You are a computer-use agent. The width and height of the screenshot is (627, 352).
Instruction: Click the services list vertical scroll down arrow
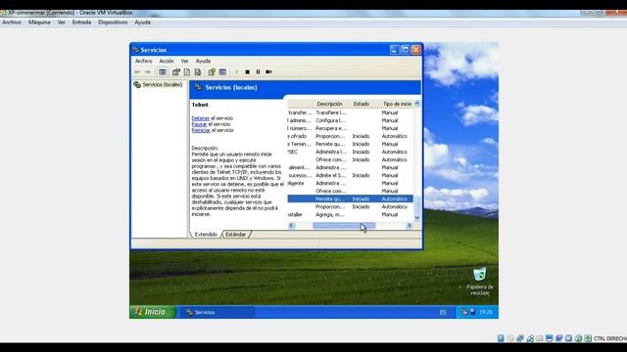tap(417, 218)
